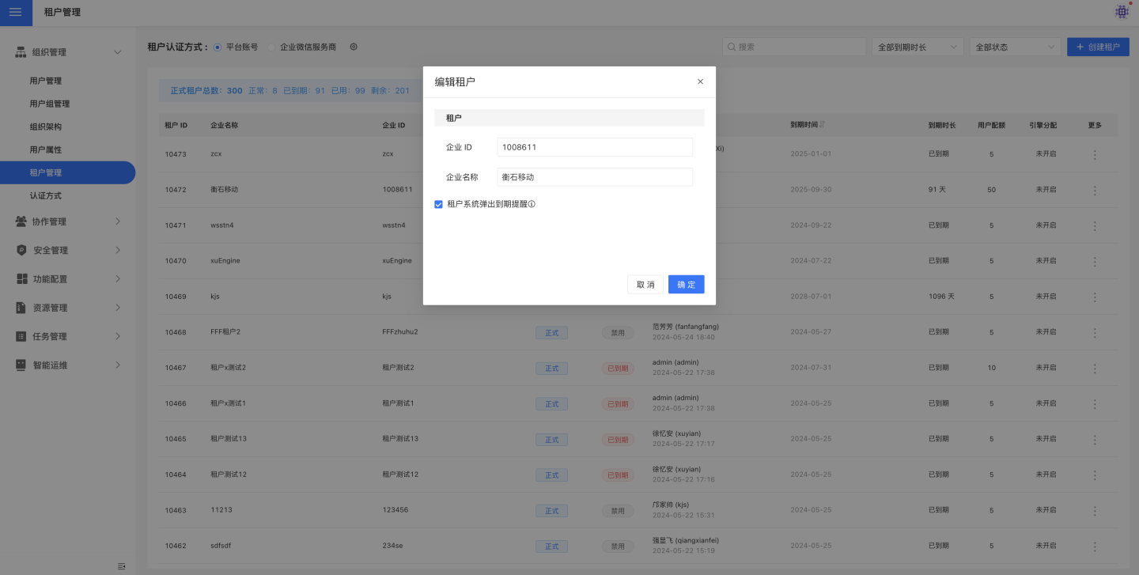
Task: Open the 全部状态 dropdown
Action: coord(1015,47)
